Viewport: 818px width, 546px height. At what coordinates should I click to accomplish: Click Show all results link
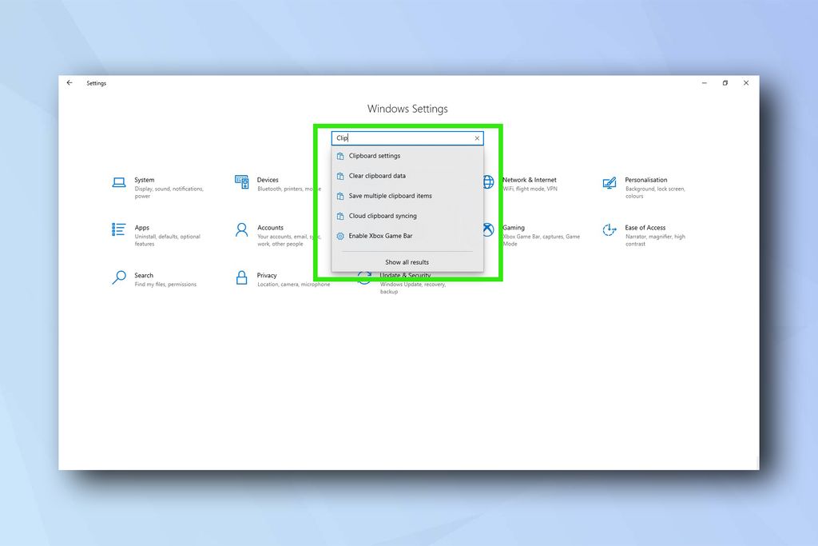coord(407,261)
